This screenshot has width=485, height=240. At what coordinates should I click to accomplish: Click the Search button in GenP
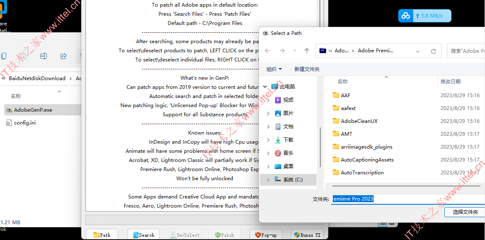pos(143,235)
